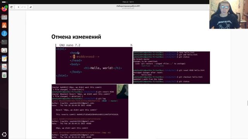Image resolution: width=248 pixels, height=139 pixels.
Task: Launch Ubuntu App Center from dock
Action: pos(4,25)
